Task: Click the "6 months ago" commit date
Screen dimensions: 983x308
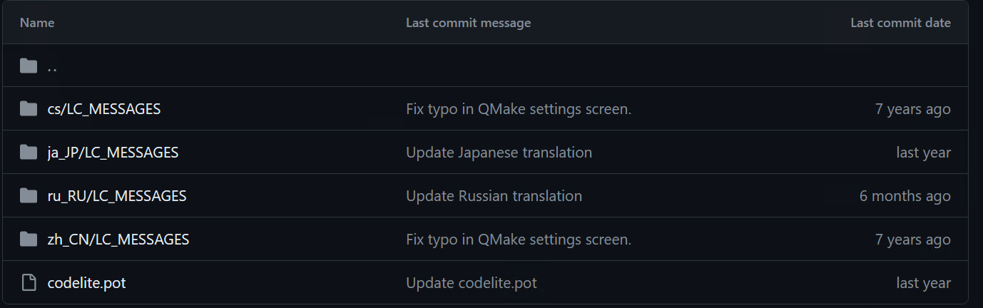Action: (905, 196)
